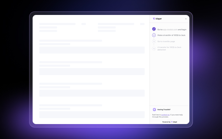Image resolution: width=222 pixels, height=139 pixels.
Task: Click 'Go to transfer page' step text
Action: click(166, 41)
